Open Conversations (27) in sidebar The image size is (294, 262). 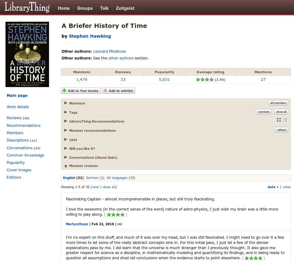pyautogui.click(x=24, y=148)
